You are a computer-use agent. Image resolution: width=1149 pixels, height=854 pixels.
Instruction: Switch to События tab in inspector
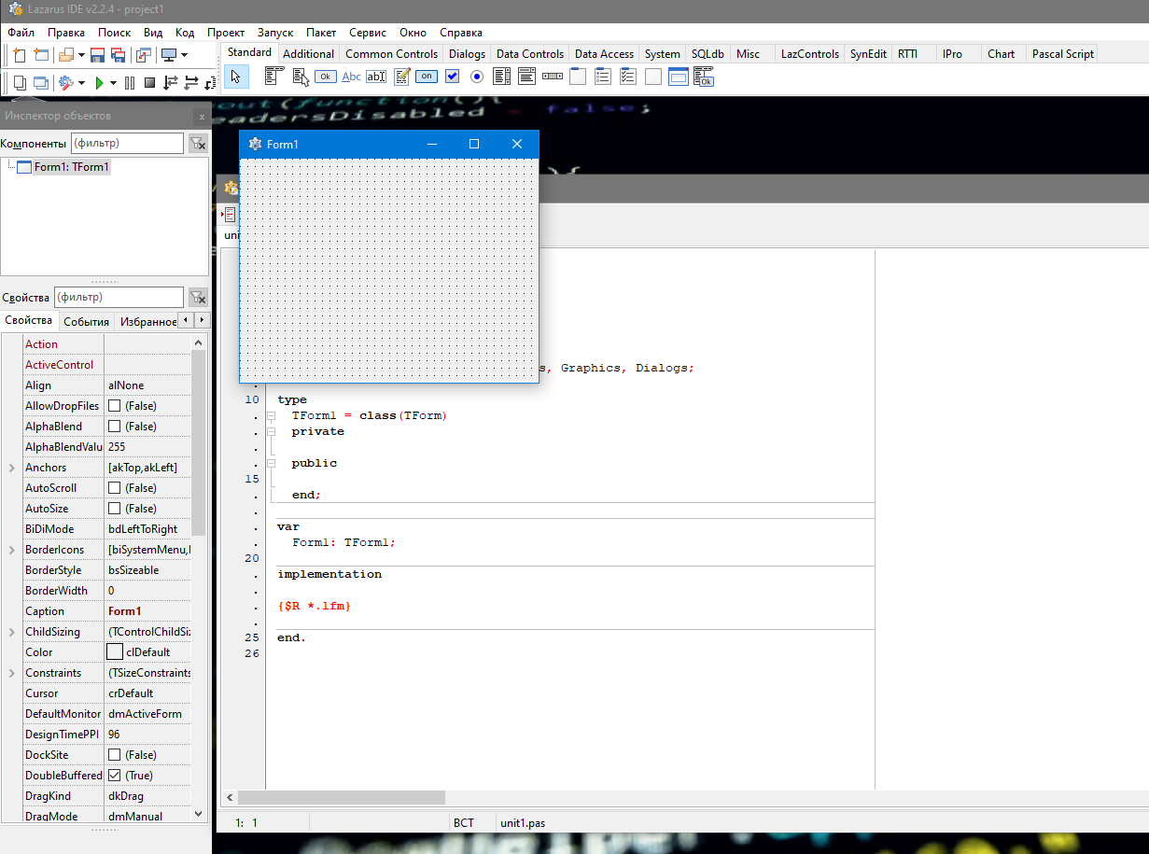click(x=86, y=322)
